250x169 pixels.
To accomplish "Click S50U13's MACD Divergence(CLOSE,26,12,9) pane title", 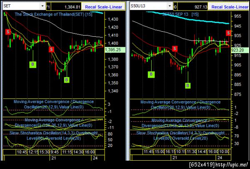I will 180,123.
